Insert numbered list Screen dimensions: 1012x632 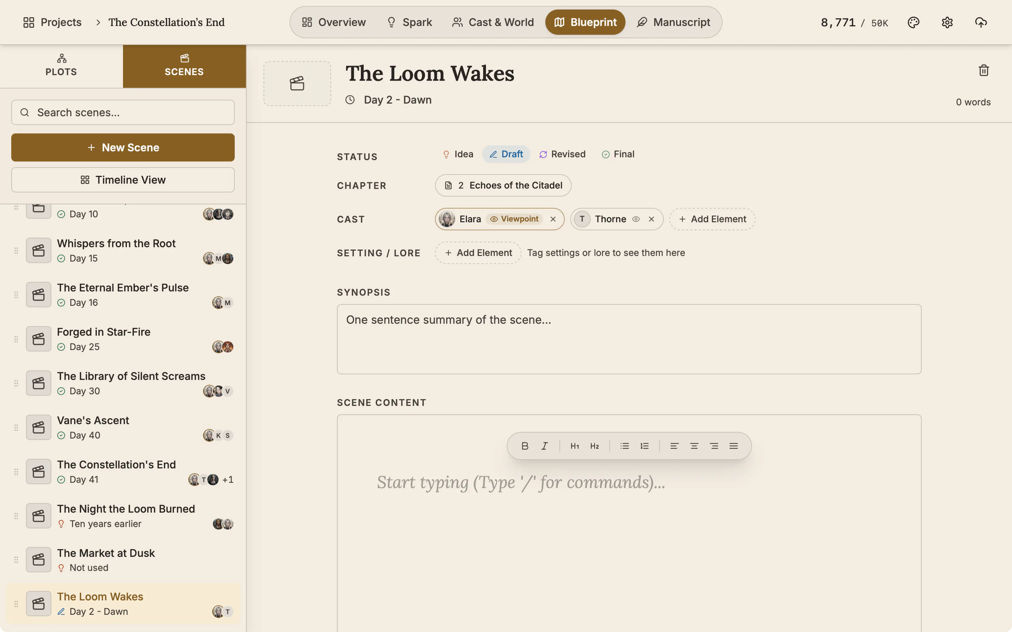[644, 446]
